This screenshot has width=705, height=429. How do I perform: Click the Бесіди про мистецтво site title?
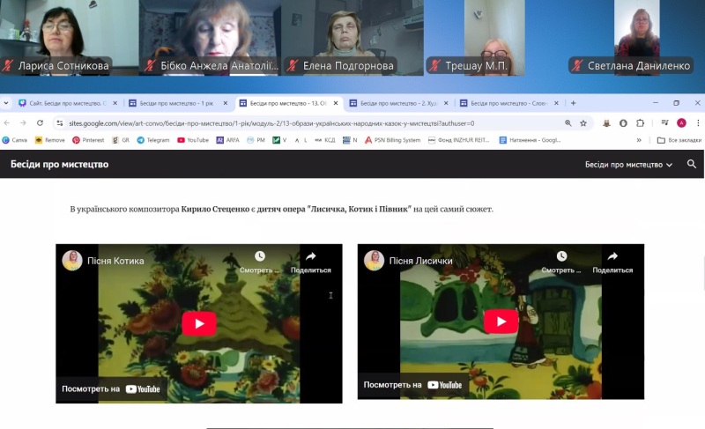click(x=60, y=165)
